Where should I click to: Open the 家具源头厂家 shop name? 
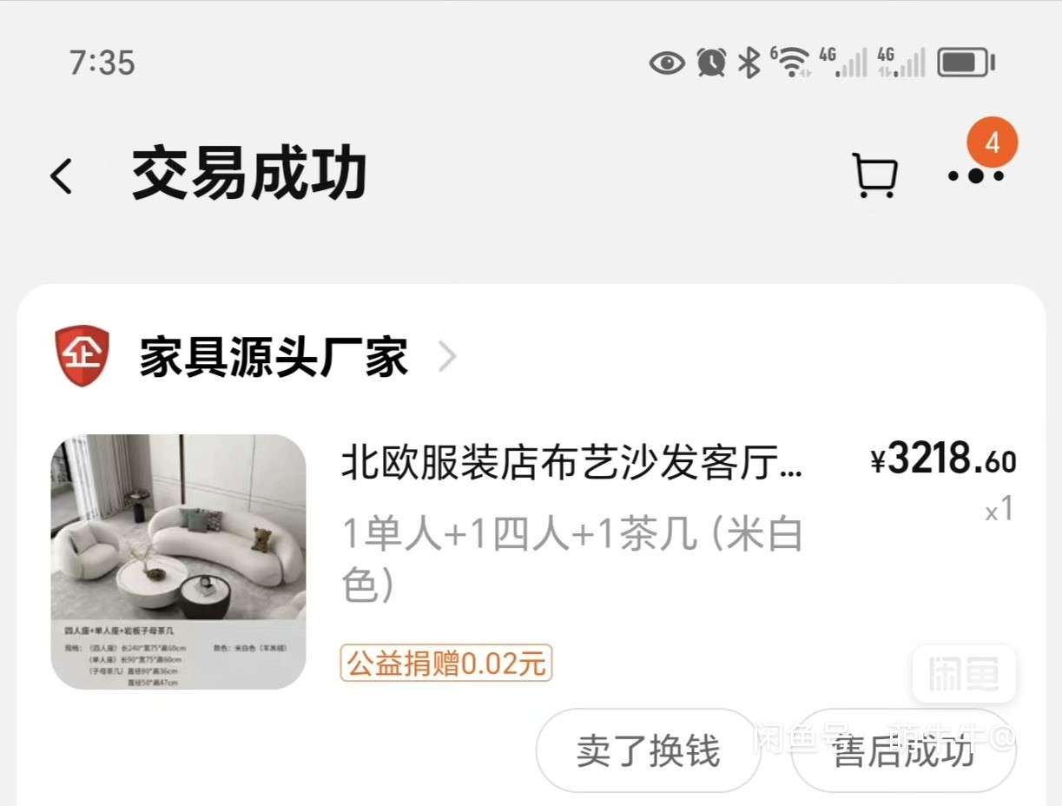pos(274,357)
